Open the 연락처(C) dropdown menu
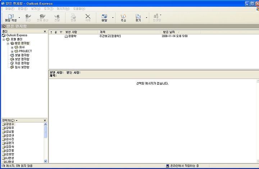The height and width of the screenshot is (169, 259). tap(10, 121)
